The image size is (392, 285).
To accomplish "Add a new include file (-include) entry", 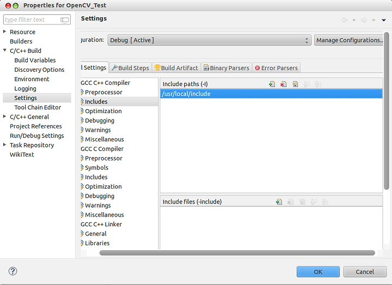I will [x=279, y=202].
